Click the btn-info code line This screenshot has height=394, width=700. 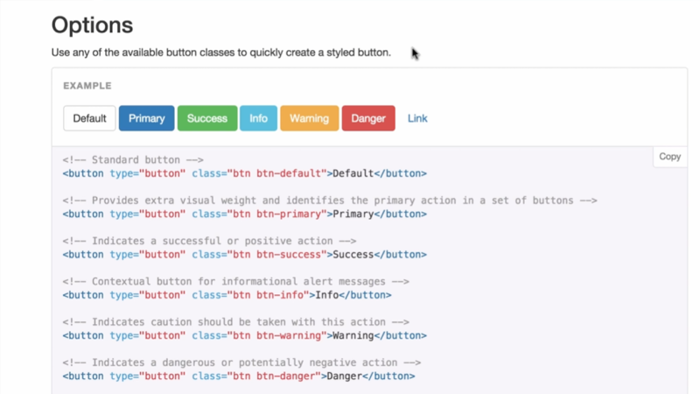[x=227, y=295]
